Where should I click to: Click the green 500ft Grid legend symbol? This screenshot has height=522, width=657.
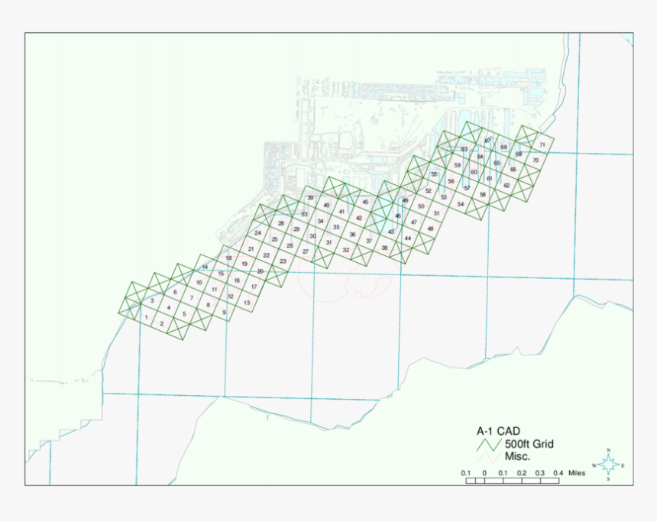[x=489, y=445]
